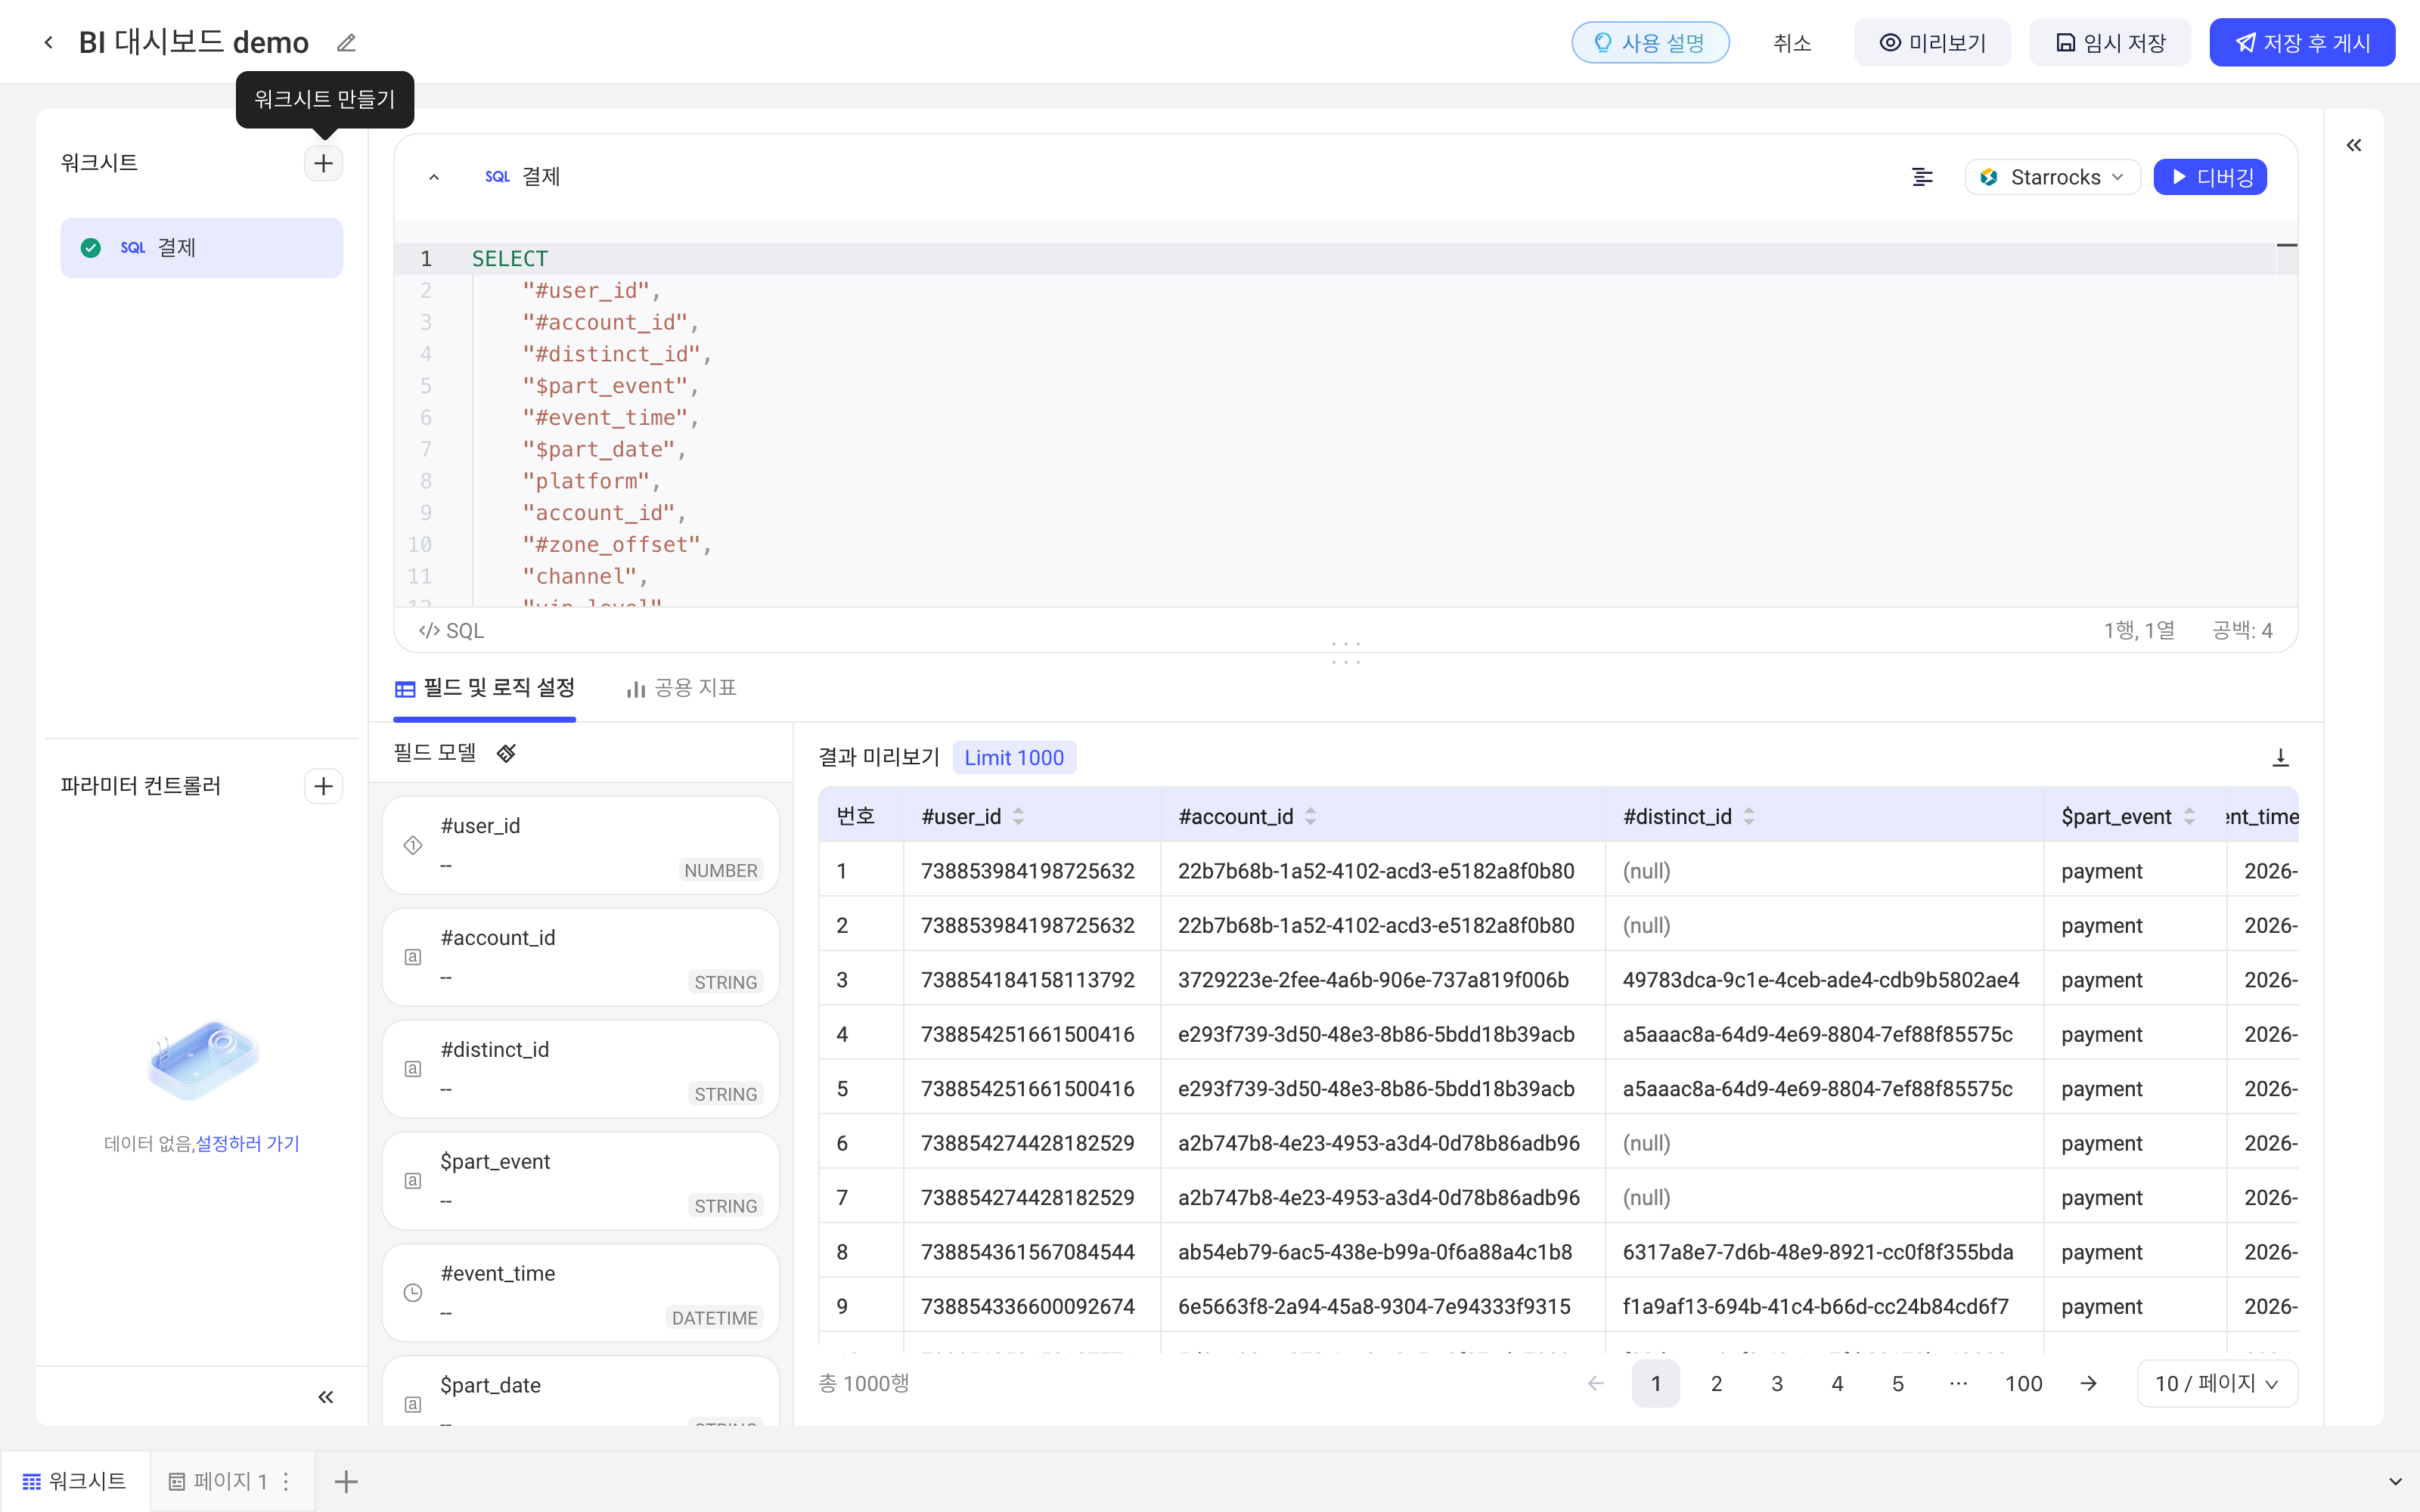This screenshot has height=1512, width=2420.
Task: Edit the dashboard name with the pencil icon
Action: click(x=346, y=42)
